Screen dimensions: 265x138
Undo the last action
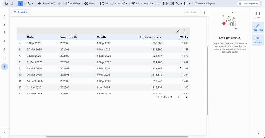tap(6, 3)
